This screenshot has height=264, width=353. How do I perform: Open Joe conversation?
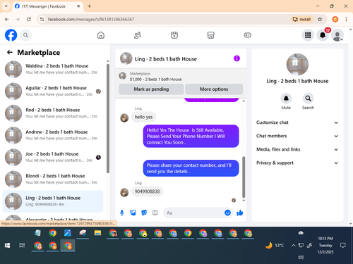(x=53, y=157)
